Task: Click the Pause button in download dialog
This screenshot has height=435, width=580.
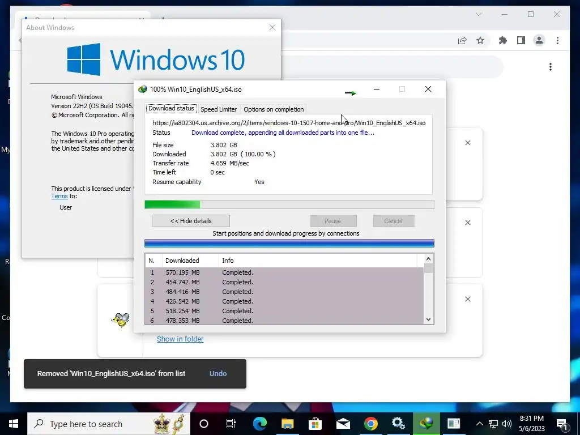Action: (333, 221)
